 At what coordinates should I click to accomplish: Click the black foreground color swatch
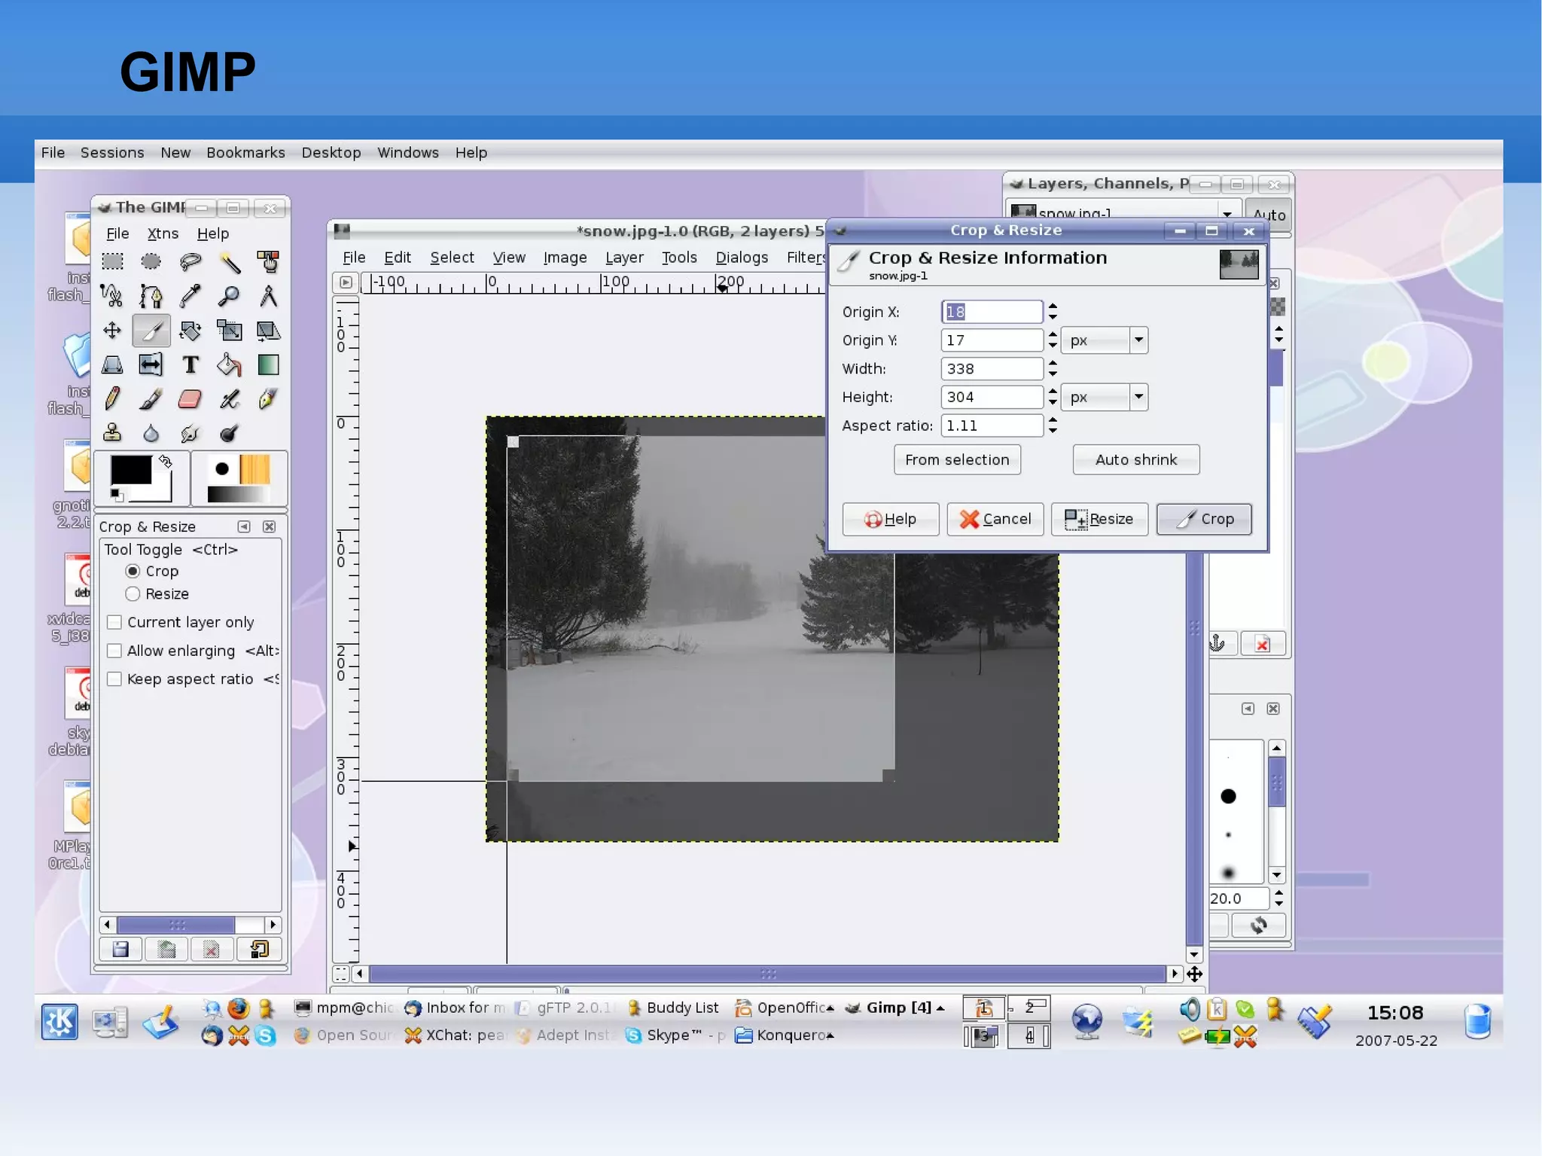coord(131,471)
